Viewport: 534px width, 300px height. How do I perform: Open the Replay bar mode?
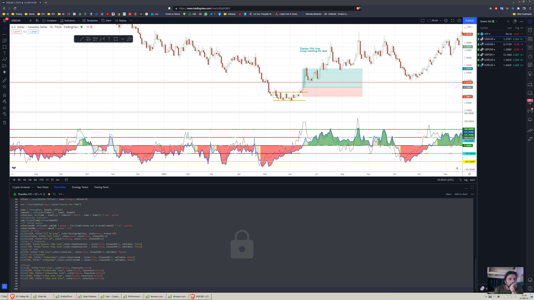point(120,21)
